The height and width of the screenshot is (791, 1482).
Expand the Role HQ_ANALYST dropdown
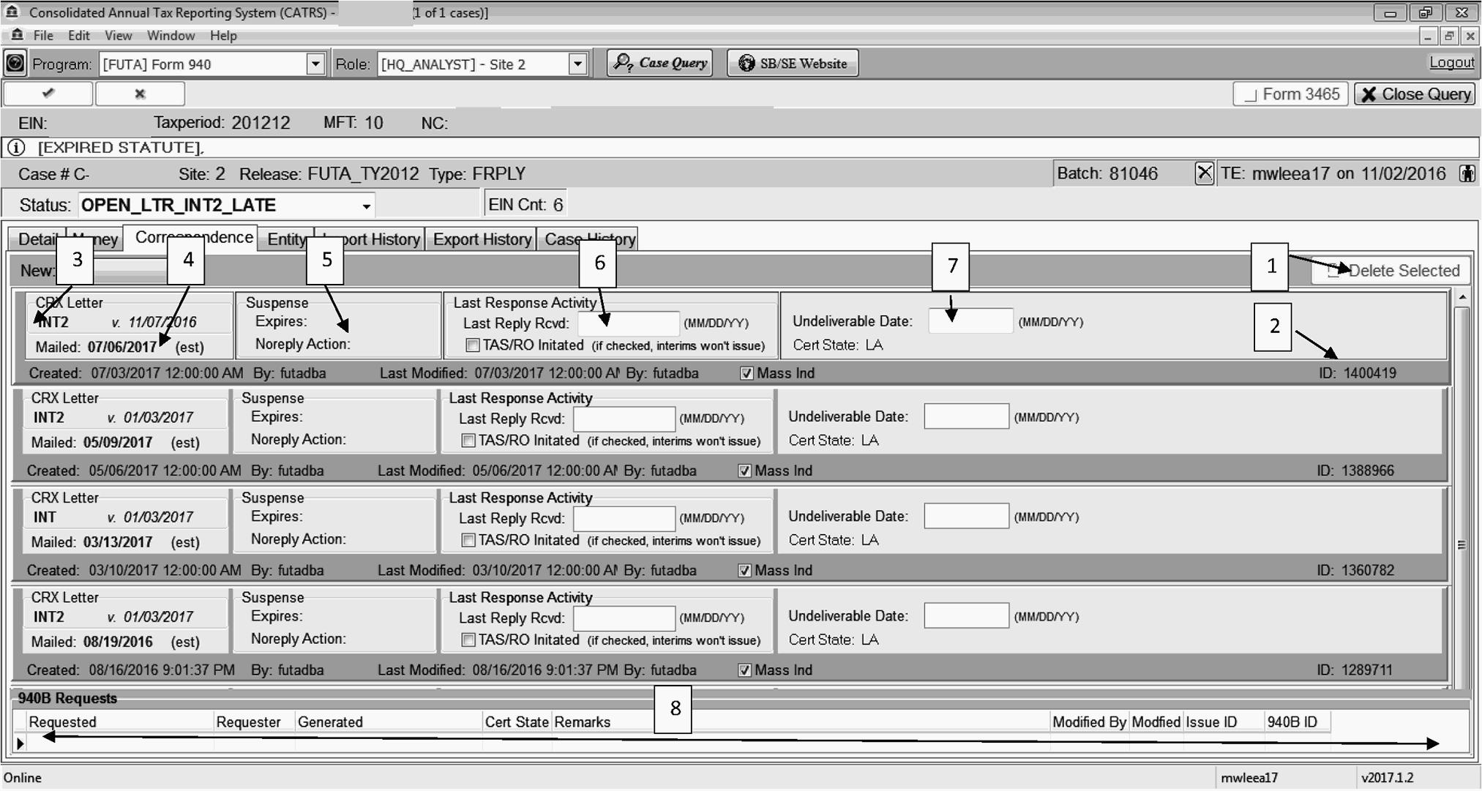pyautogui.click(x=577, y=64)
